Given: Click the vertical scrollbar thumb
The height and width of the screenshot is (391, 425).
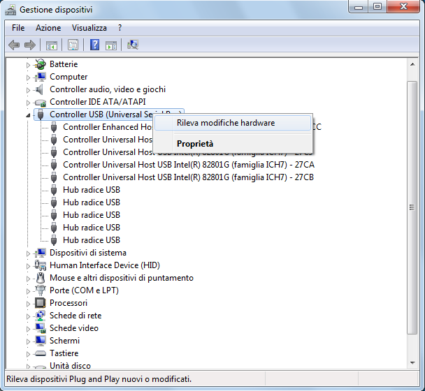Looking at the screenshot, I should (x=412, y=207).
